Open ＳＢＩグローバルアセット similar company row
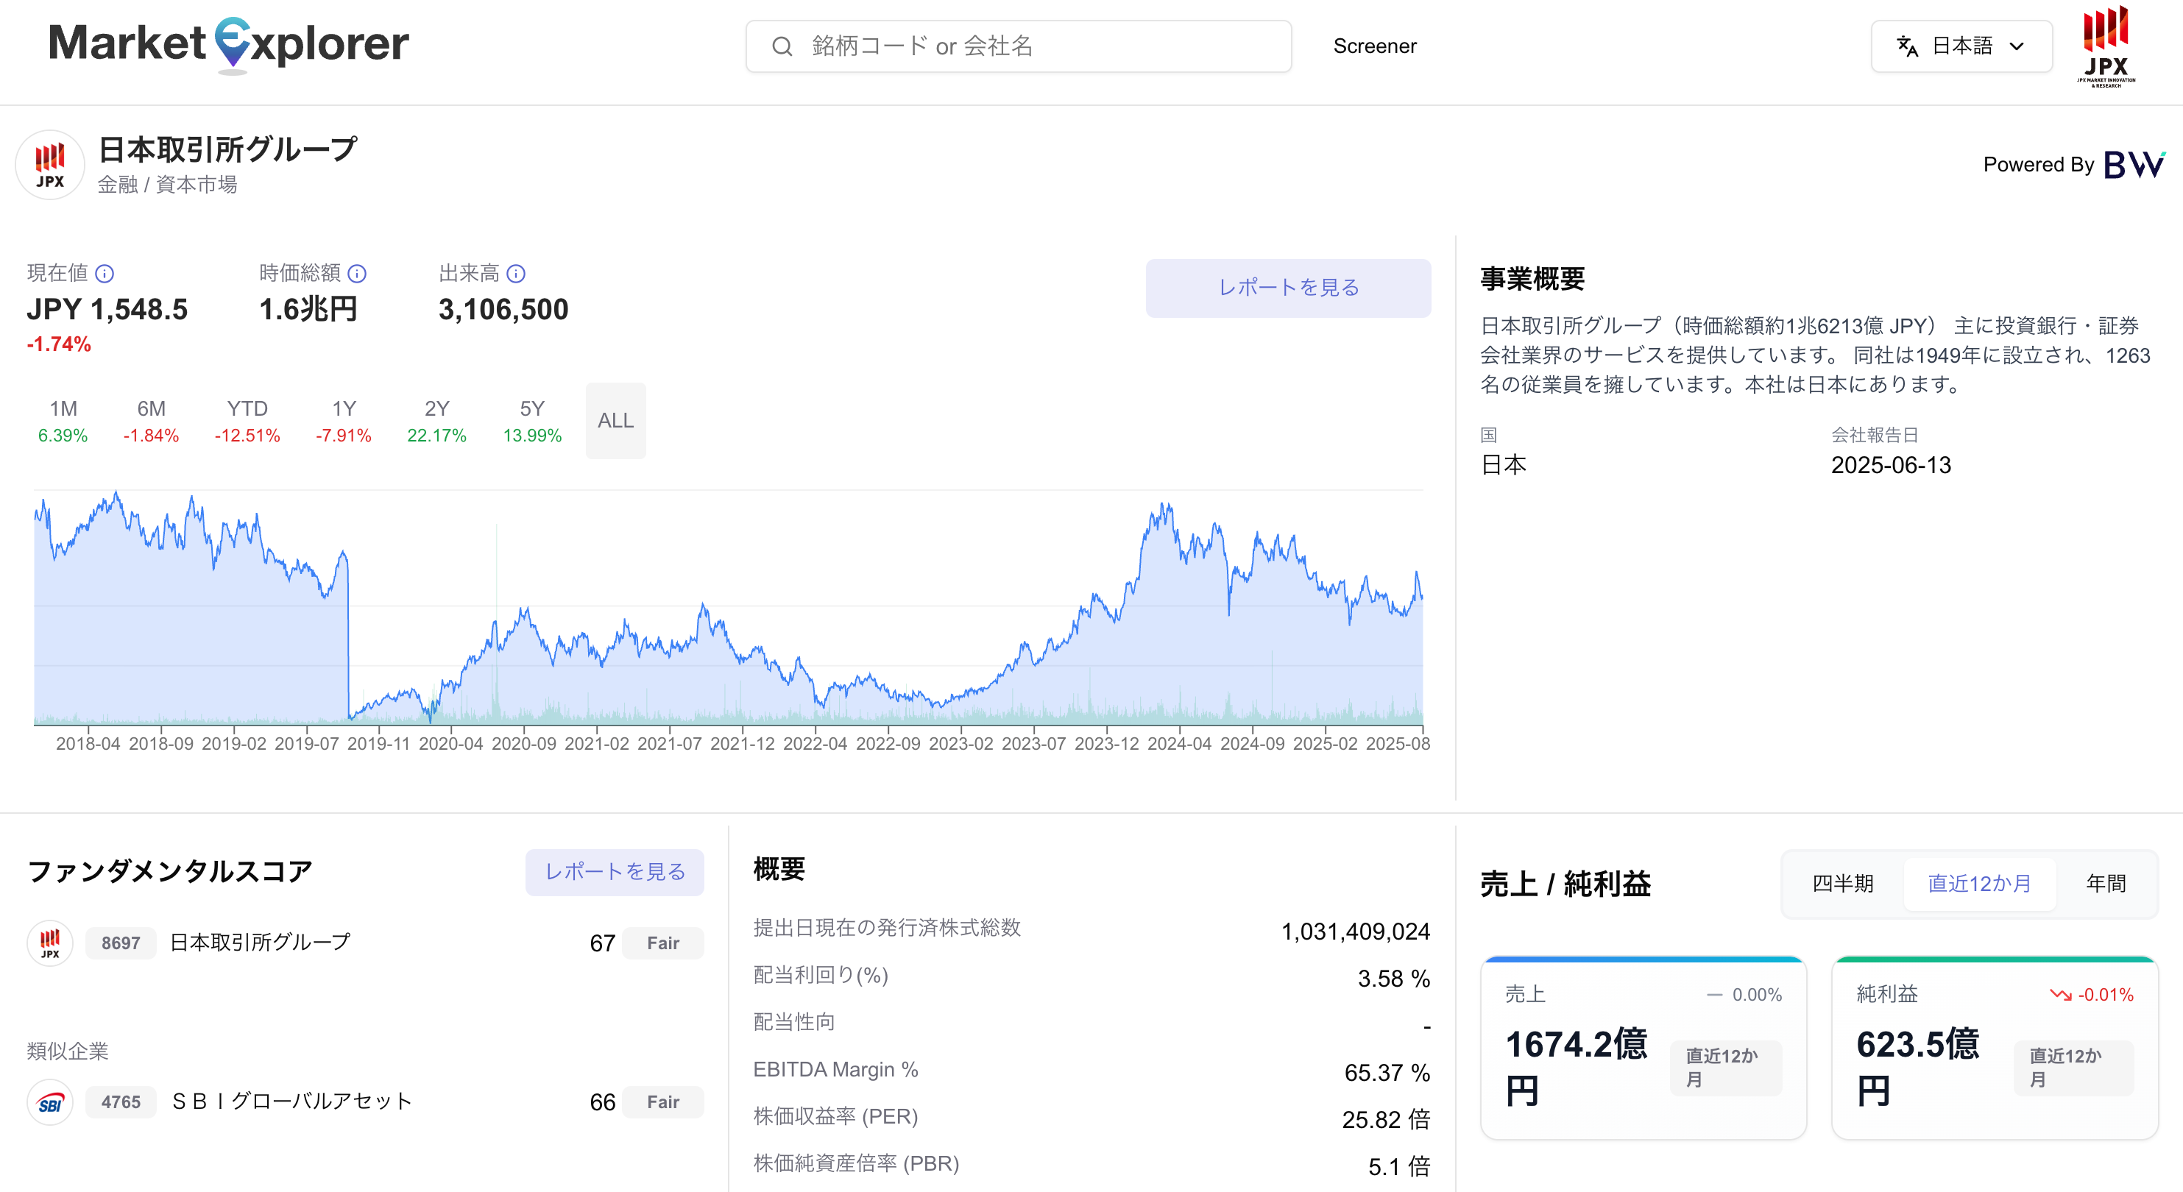The width and height of the screenshot is (2183, 1192). (291, 1101)
